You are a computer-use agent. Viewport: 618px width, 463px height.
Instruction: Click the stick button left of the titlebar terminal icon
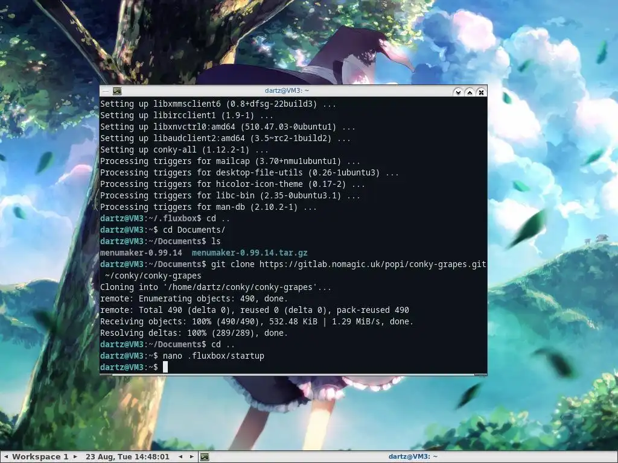coord(105,92)
